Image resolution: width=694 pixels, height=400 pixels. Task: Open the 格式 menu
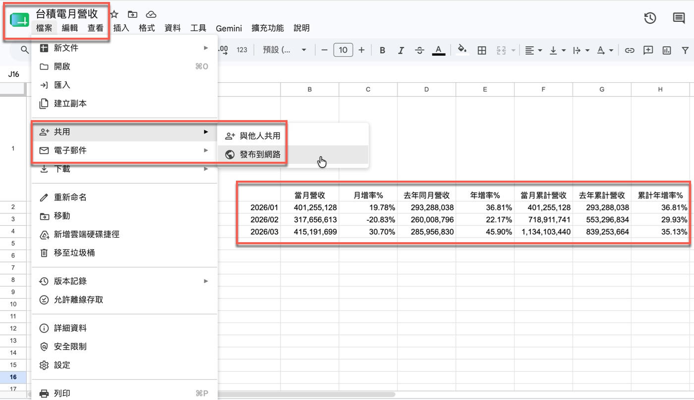(x=147, y=28)
